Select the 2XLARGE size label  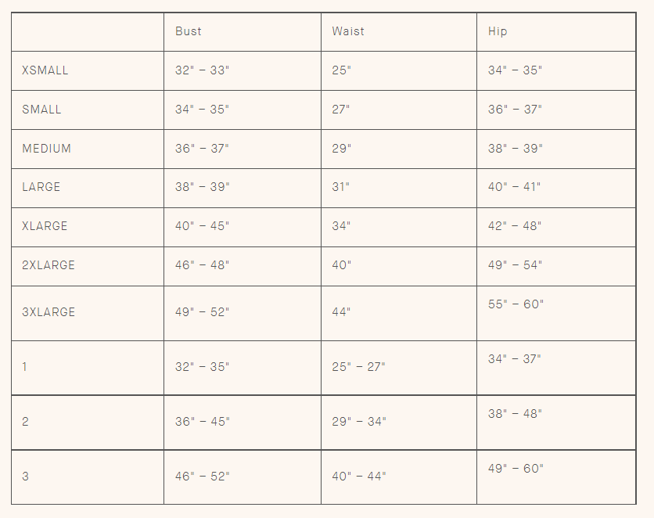49,265
